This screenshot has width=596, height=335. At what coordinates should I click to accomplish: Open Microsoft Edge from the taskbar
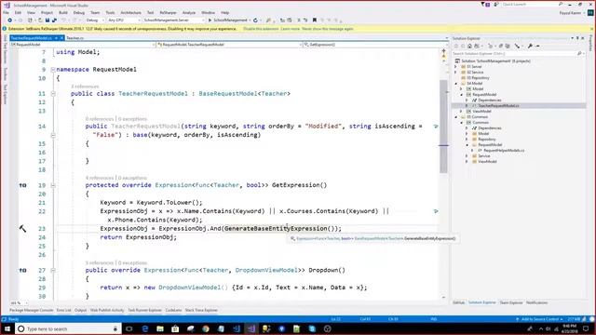pos(145,328)
